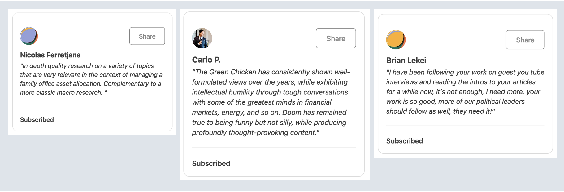Select the Subscribed status on Carlo P.'s card
This screenshot has height=192, width=564.
[211, 163]
